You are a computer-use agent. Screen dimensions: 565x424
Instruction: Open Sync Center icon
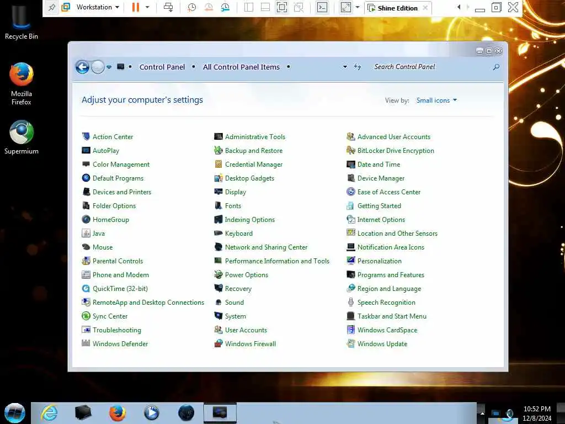(x=86, y=316)
